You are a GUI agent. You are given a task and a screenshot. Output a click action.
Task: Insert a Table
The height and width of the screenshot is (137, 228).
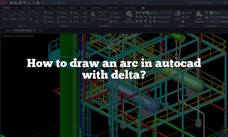tap(114, 22)
